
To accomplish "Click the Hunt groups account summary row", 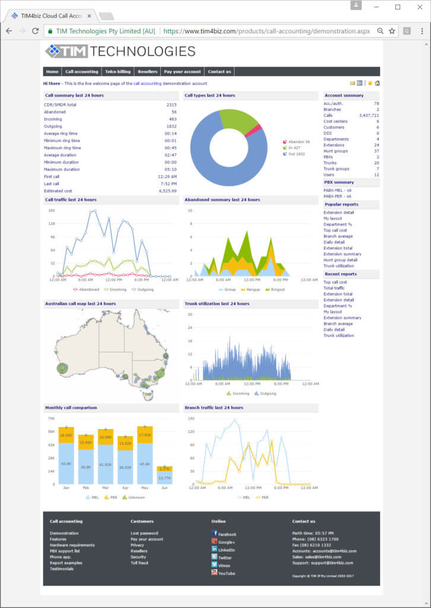I will [351, 151].
